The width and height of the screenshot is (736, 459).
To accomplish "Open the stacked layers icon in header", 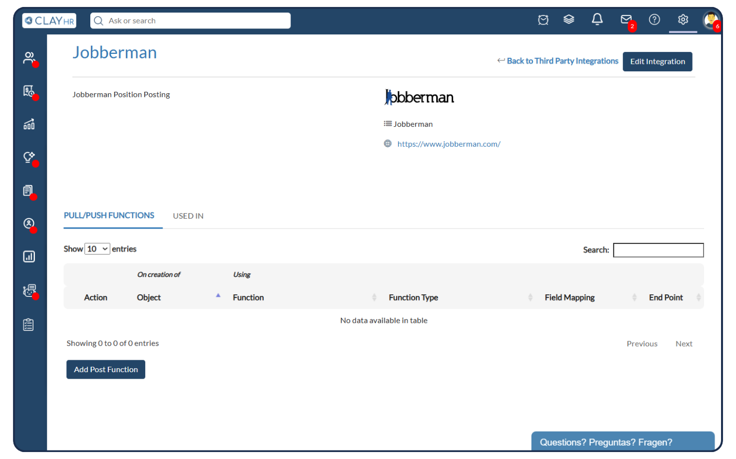I will point(569,19).
